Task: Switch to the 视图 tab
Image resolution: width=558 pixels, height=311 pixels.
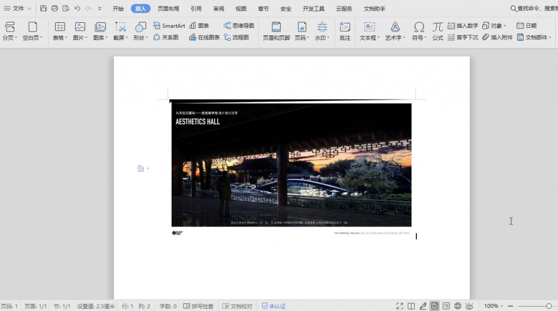Action: (x=241, y=9)
